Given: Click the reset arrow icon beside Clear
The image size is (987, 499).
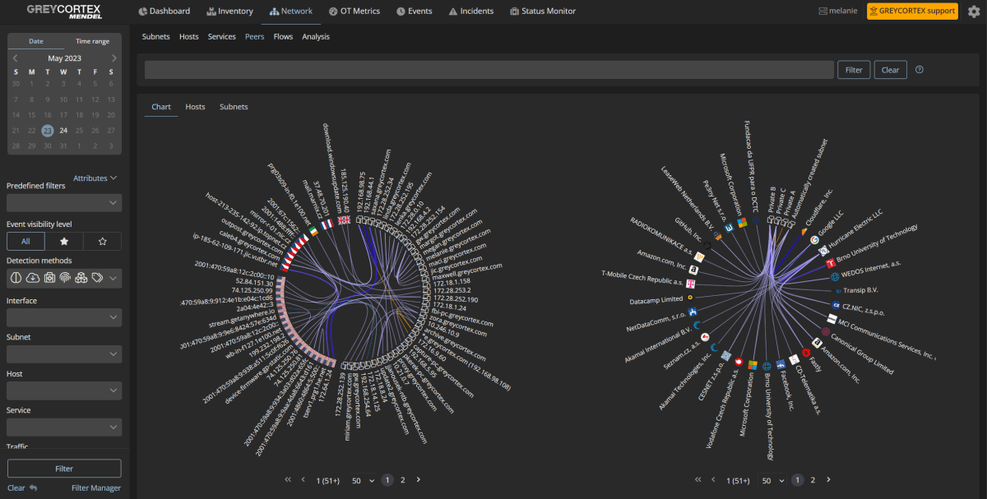Looking at the screenshot, I should pos(33,488).
